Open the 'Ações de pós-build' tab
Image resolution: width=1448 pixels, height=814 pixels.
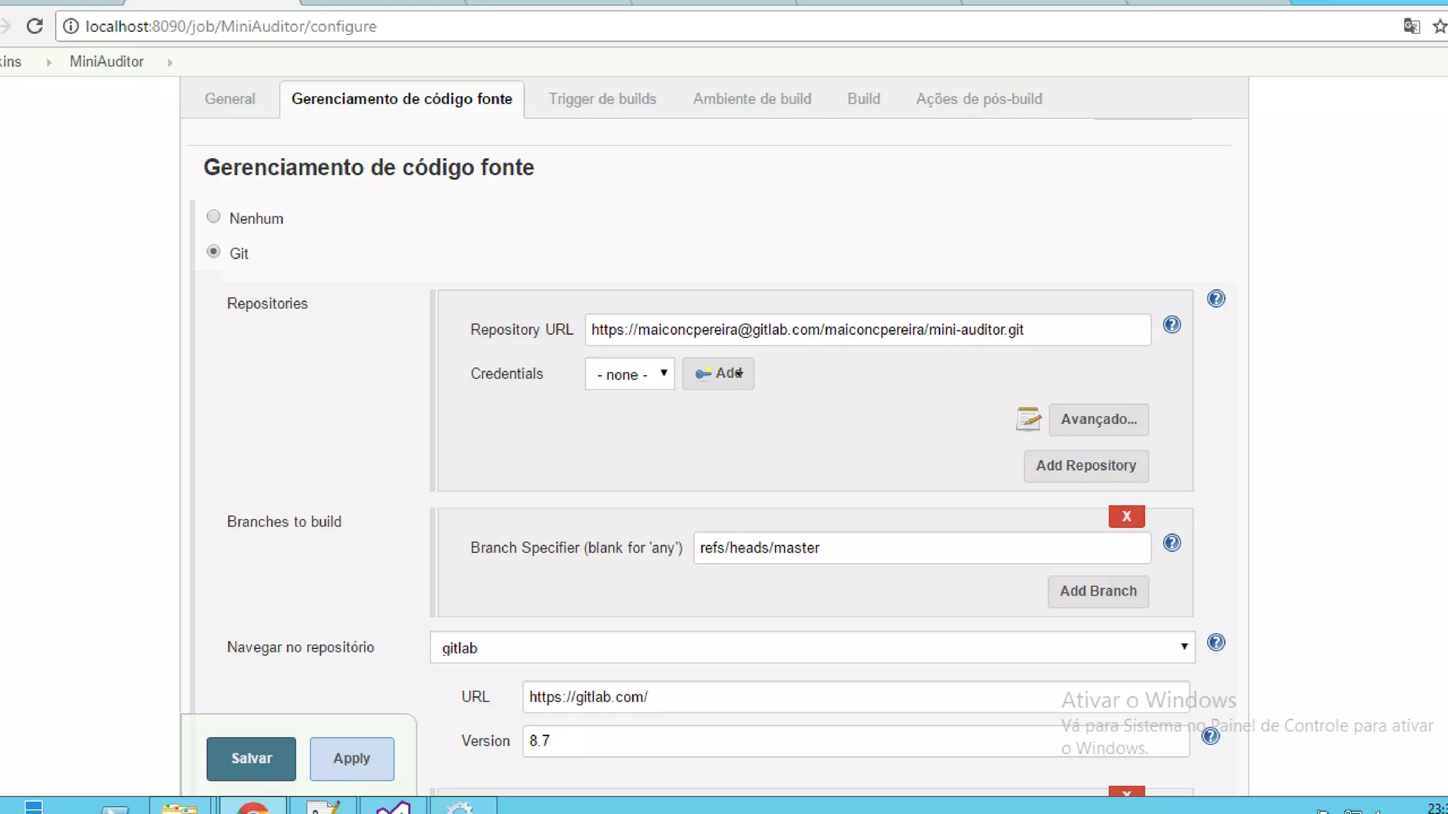[x=979, y=99]
